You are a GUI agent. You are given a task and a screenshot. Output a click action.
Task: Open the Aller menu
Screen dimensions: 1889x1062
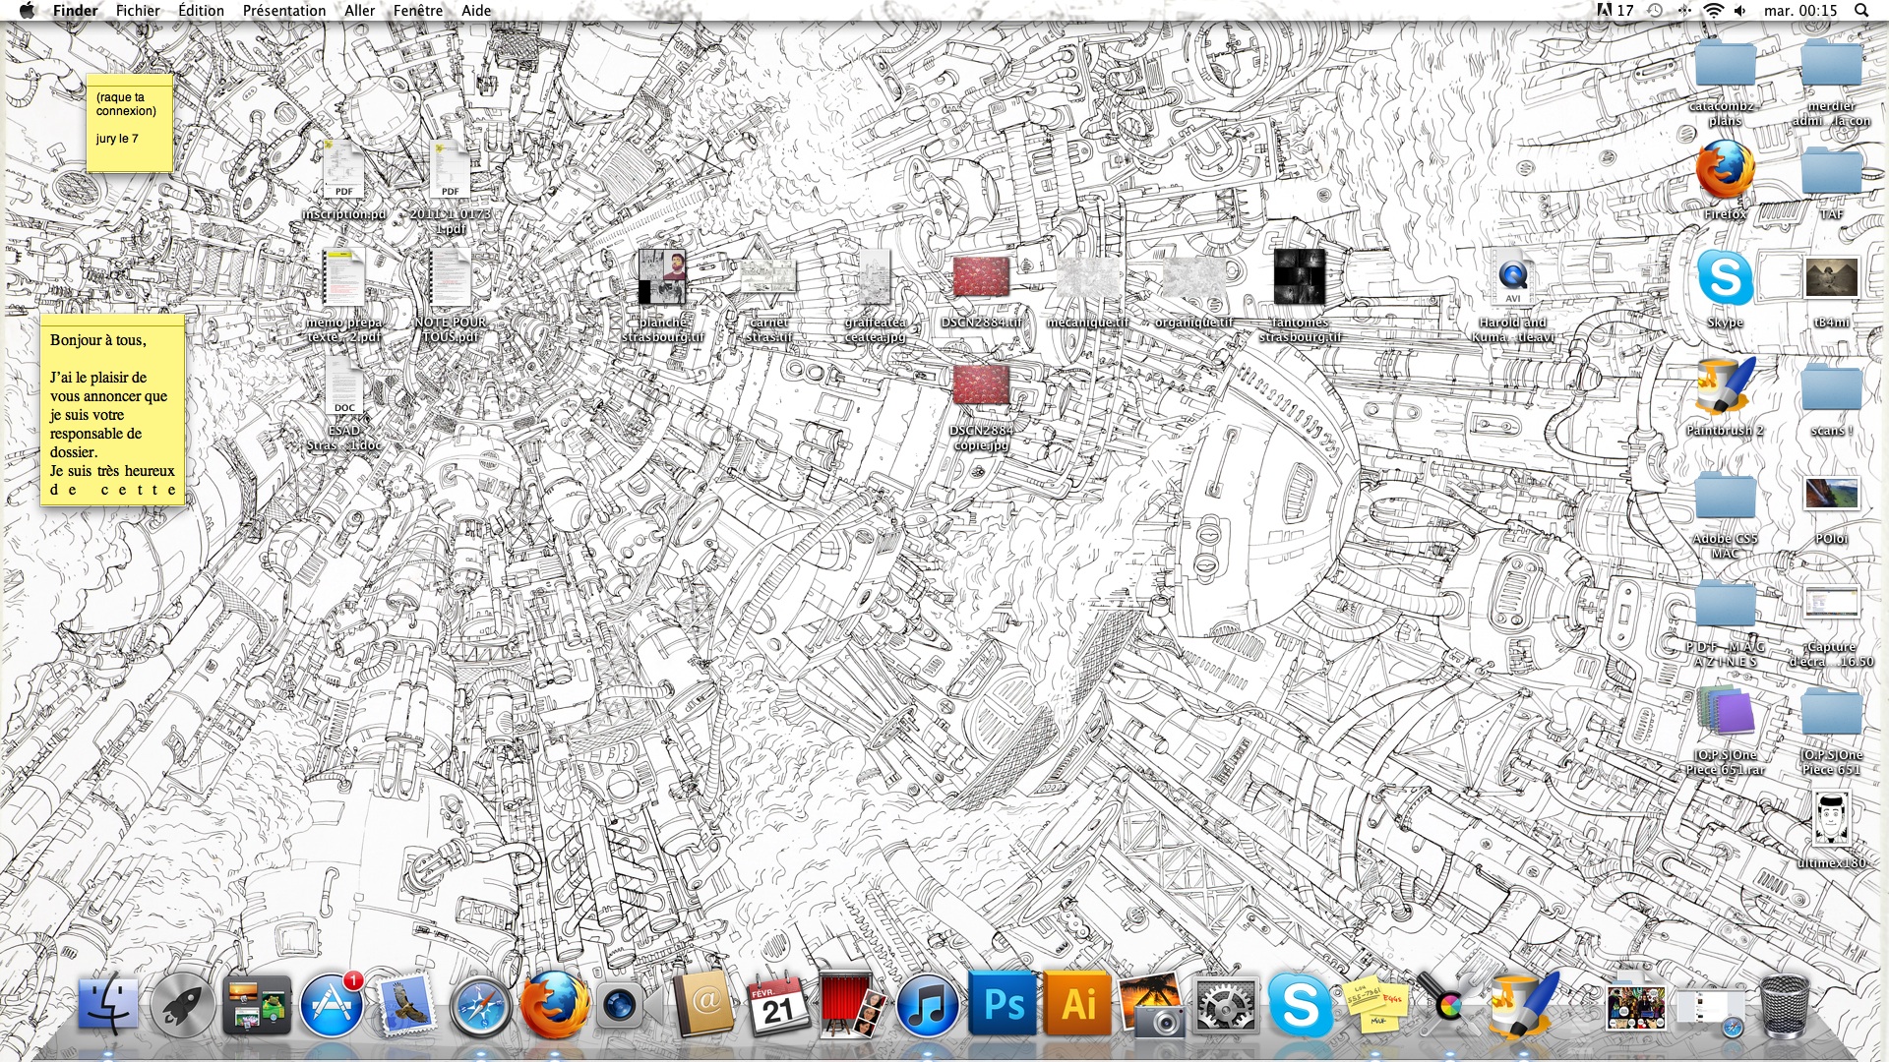359,10
